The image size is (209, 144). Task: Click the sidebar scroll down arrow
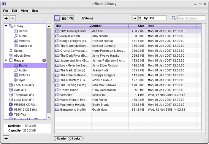[x=49, y=117]
